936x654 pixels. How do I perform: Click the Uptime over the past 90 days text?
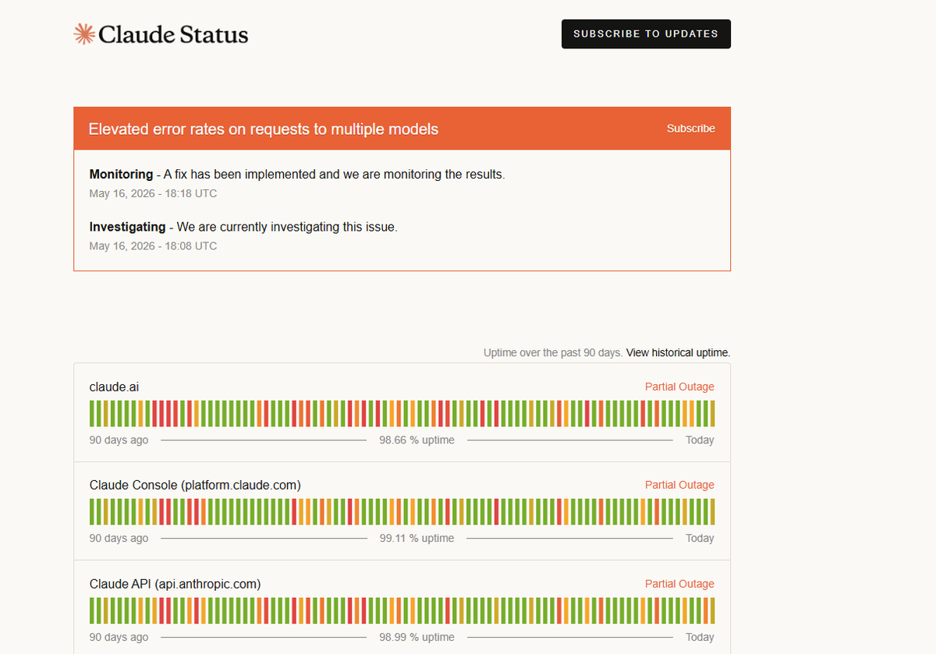tap(553, 353)
